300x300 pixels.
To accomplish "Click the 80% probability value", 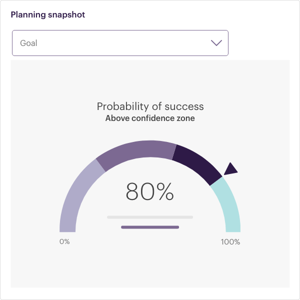I will coord(150,191).
